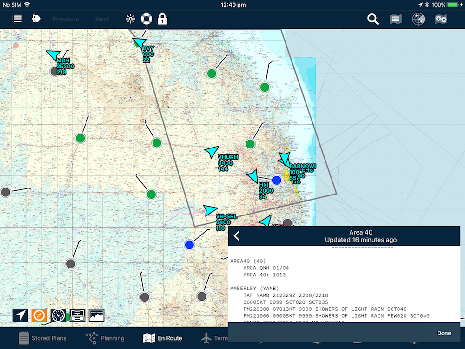Viewport: 465px width, 349px height.
Task: Center map on current location arrow
Action: [x=20, y=315]
